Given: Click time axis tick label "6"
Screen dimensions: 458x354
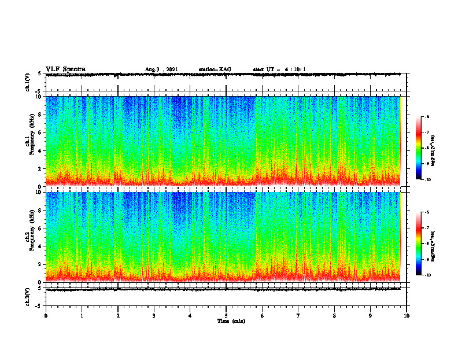Looking at the screenshot, I should [263, 316].
